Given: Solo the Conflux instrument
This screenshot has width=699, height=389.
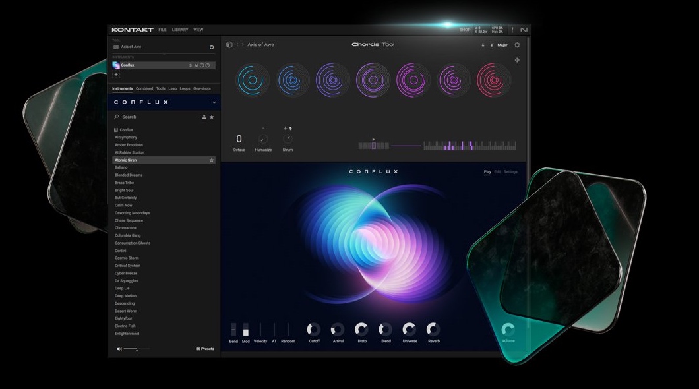Looking at the screenshot, I should click(191, 65).
